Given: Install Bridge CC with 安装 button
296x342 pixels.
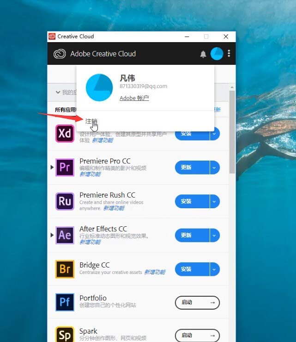Looking at the screenshot, I should (192, 269).
